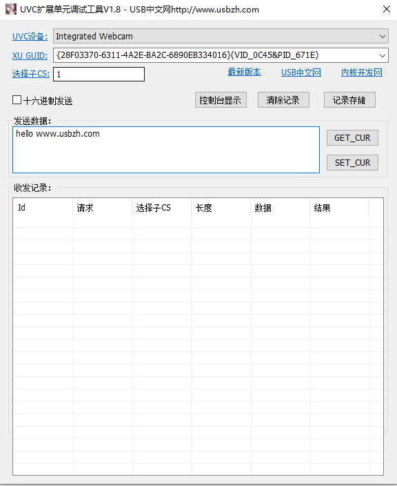Select the 结果 column header

coord(339,207)
